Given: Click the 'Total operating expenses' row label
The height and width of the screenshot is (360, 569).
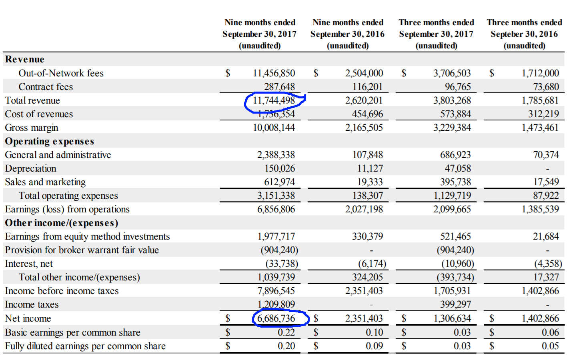Looking at the screenshot, I should pyautogui.click(x=68, y=196).
